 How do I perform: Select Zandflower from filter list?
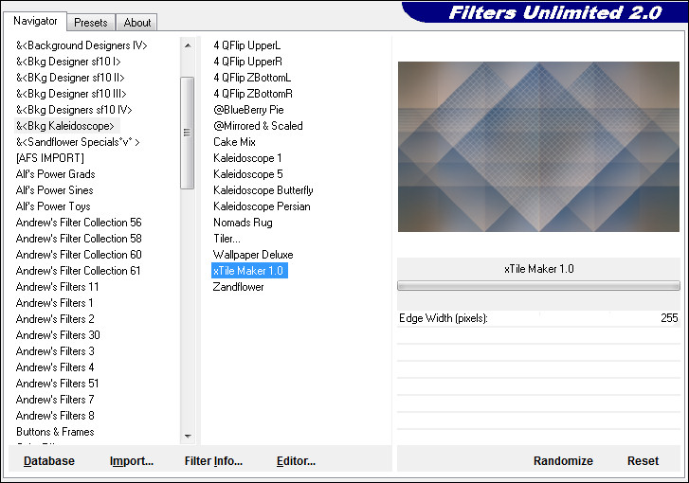pyautogui.click(x=239, y=287)
